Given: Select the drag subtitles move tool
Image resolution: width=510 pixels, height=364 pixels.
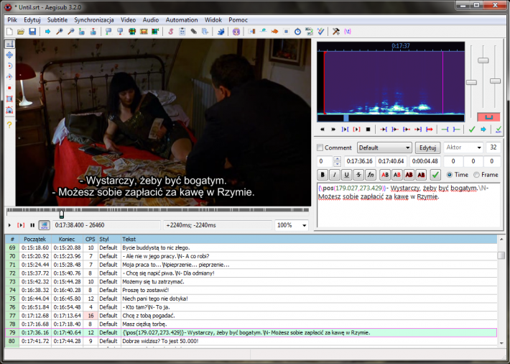Looking at the screenshot, I should [x=9, y=55].
